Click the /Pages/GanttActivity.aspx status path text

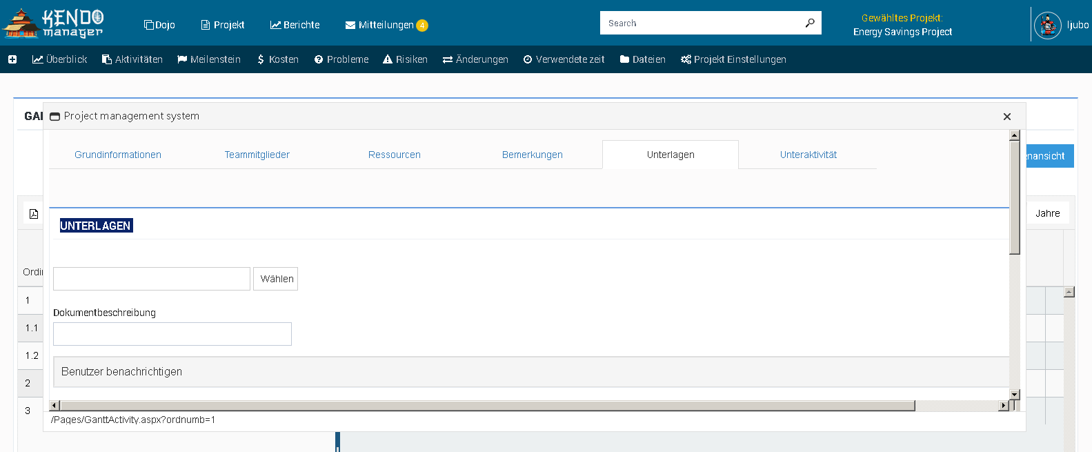click(133, 420)
